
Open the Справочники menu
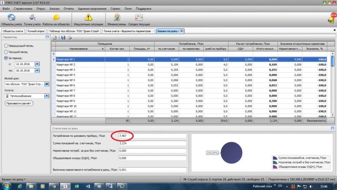tap(23, 8)
